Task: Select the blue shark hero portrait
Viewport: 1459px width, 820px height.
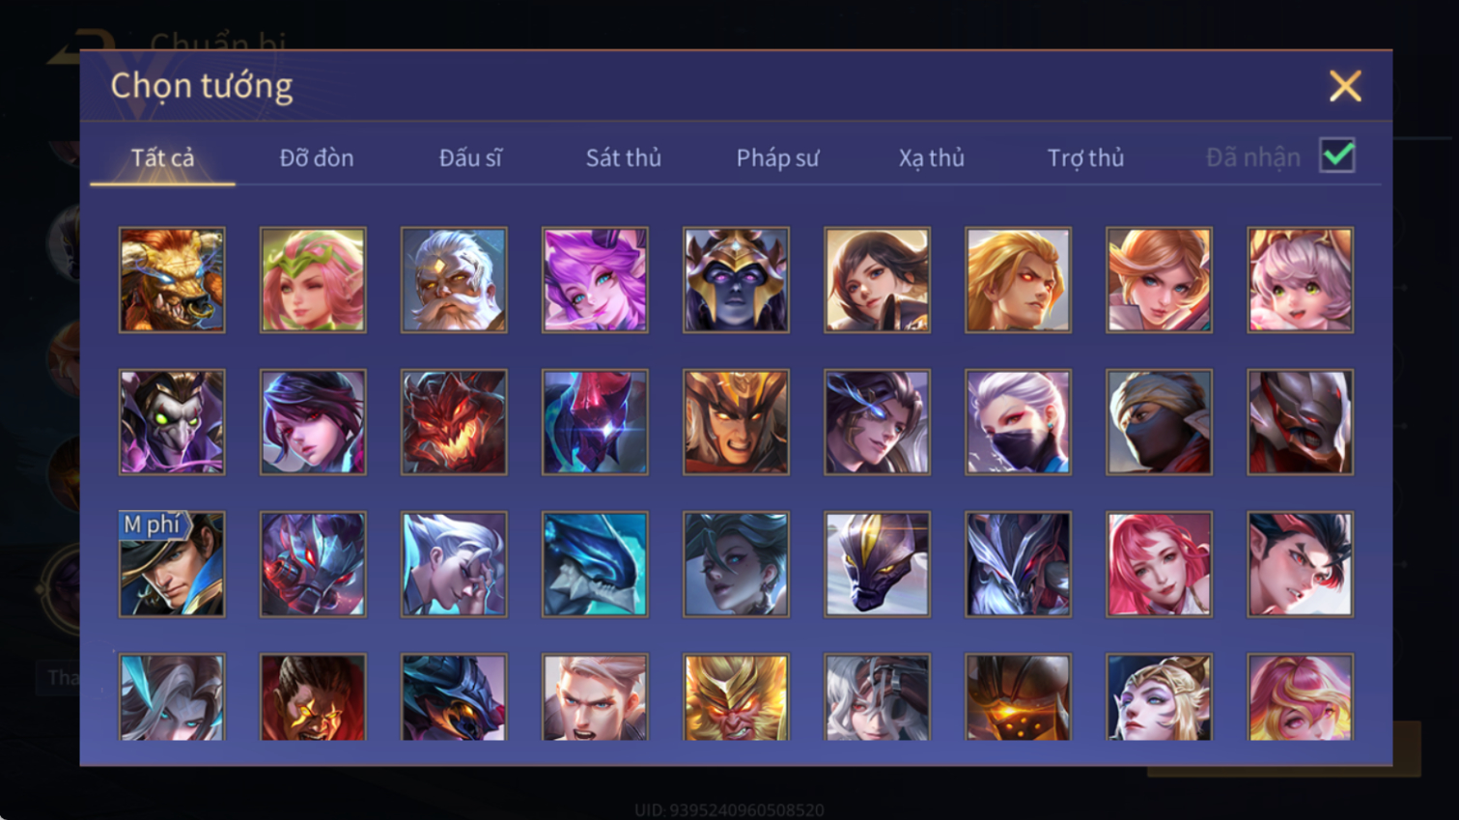Action: click(595, 564)
